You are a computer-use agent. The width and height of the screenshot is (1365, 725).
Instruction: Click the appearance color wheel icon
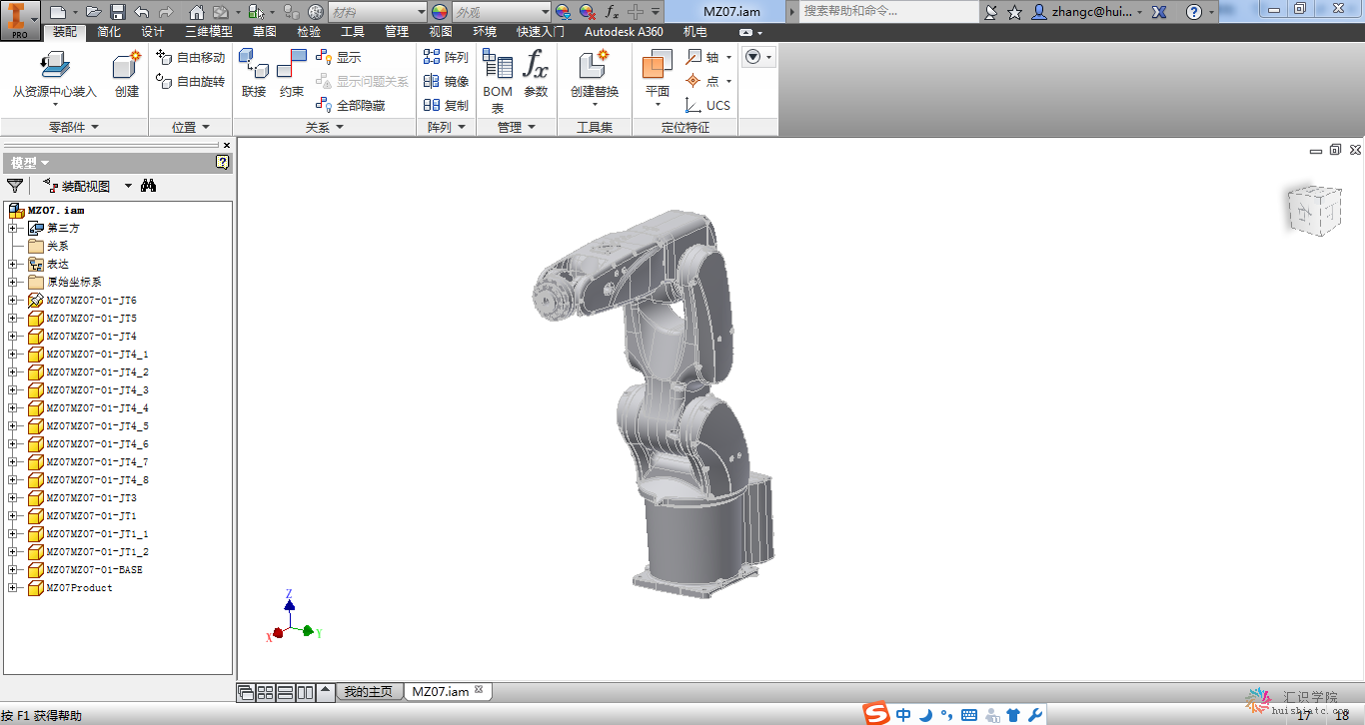pyautogui.click(x=440, y=12)
